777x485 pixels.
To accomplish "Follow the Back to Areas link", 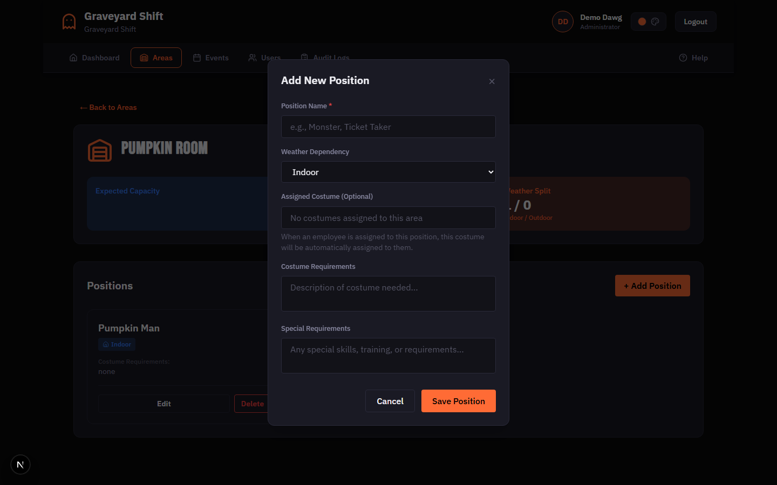I will coord(108,107).
